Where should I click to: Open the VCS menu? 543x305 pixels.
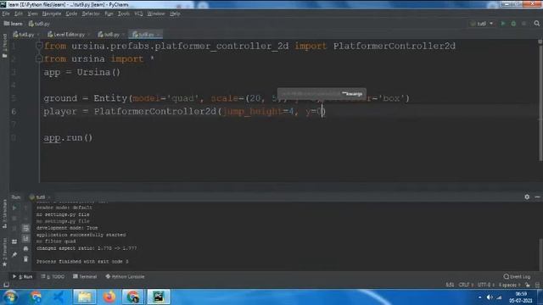click(x=138, y=14)
